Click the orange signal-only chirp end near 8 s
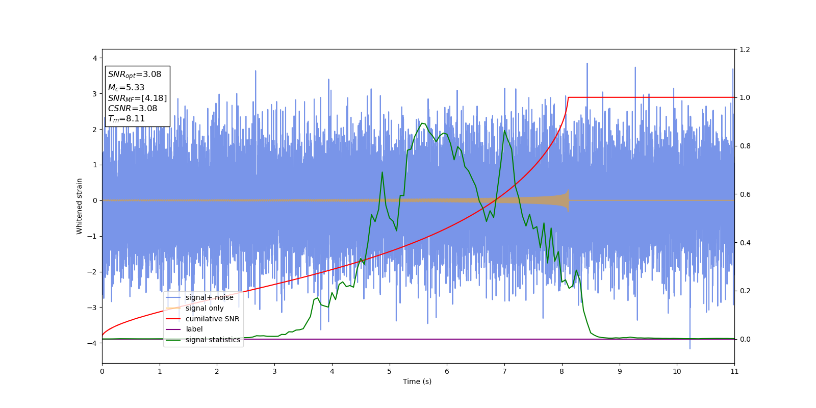 pos(567,200)
